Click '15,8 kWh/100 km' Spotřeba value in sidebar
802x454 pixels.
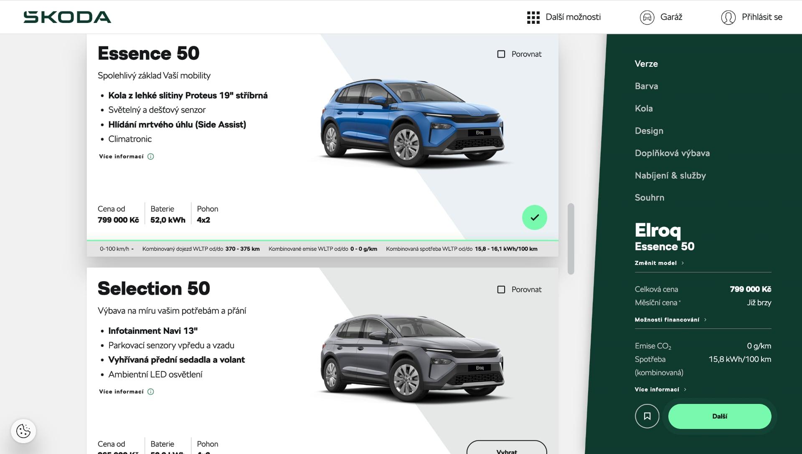tap(740, 359)
